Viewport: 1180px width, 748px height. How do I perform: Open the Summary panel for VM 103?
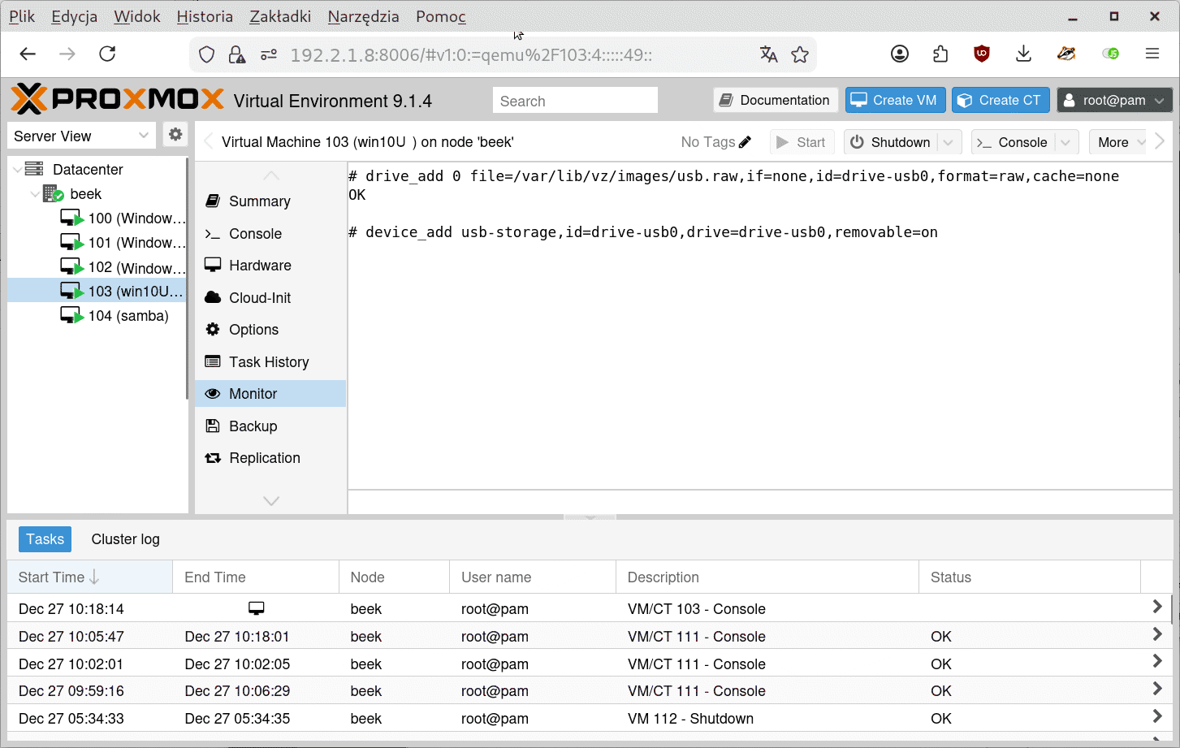click(214, 201)
